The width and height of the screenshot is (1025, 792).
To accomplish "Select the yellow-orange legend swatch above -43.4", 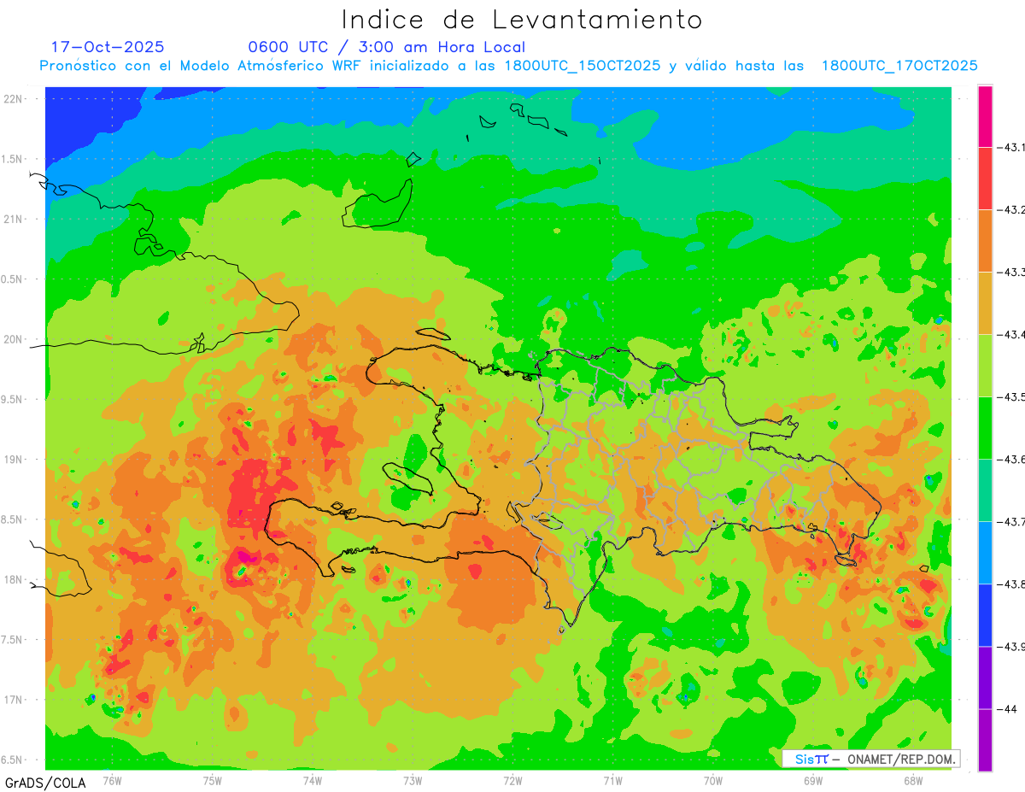I will coord(985,302).
